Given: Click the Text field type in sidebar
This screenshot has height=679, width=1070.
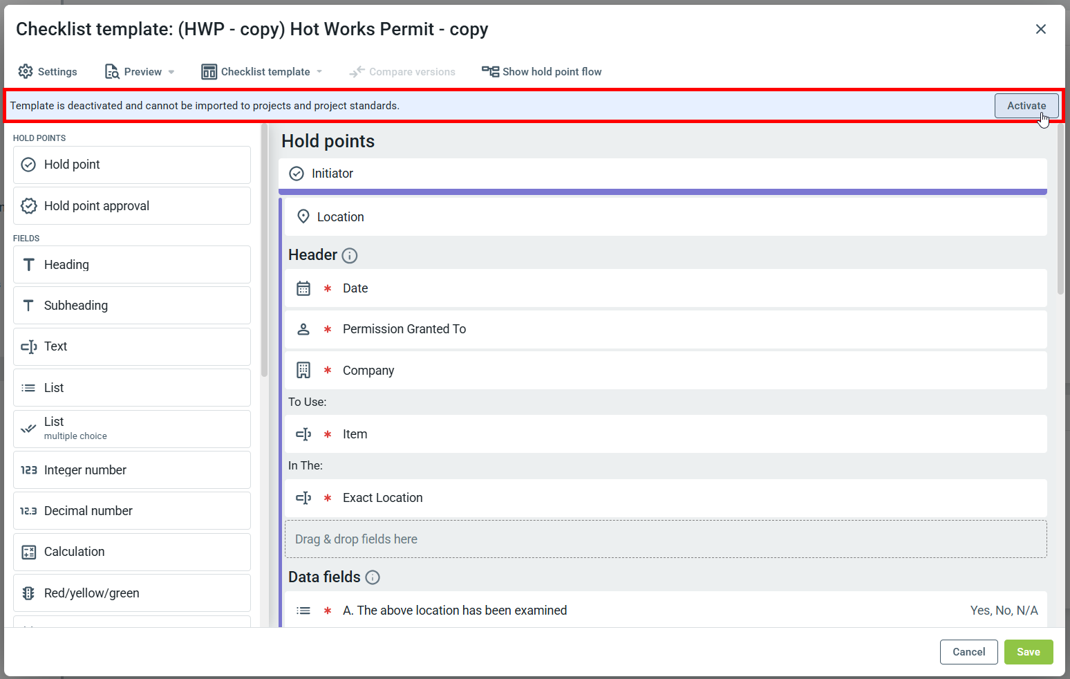Looking at the screenshot, I should 131,346.
